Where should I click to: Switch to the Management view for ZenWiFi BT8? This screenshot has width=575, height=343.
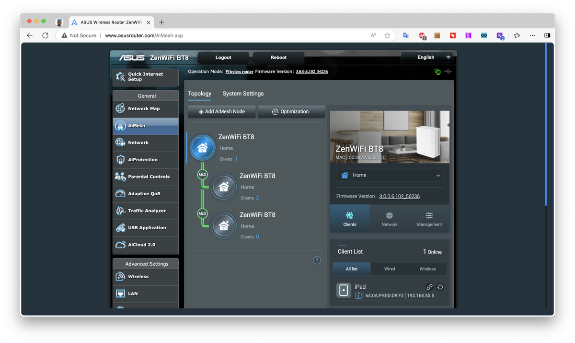tap(429, 218)
